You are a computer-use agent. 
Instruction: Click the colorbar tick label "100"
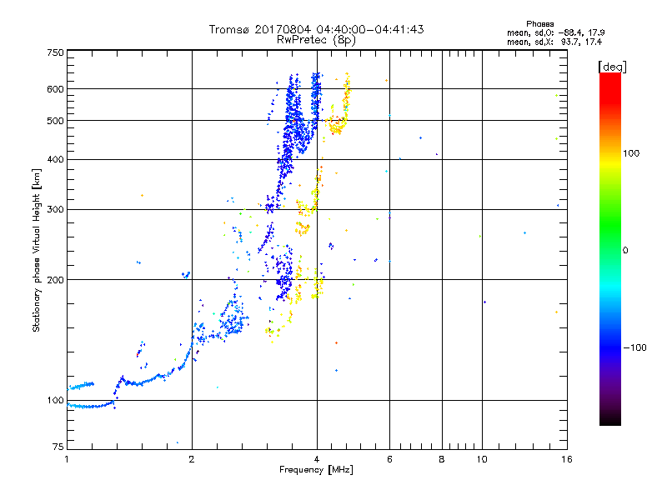631,153
